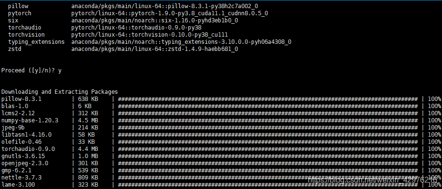Click the '301 KB' size for openjpeg
Viewport: 442px width, 189px height.
point(88,163)
